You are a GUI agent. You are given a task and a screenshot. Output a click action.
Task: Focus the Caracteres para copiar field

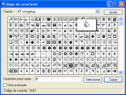point(58,79)
